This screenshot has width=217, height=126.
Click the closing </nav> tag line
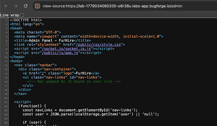tap(20, 94)
